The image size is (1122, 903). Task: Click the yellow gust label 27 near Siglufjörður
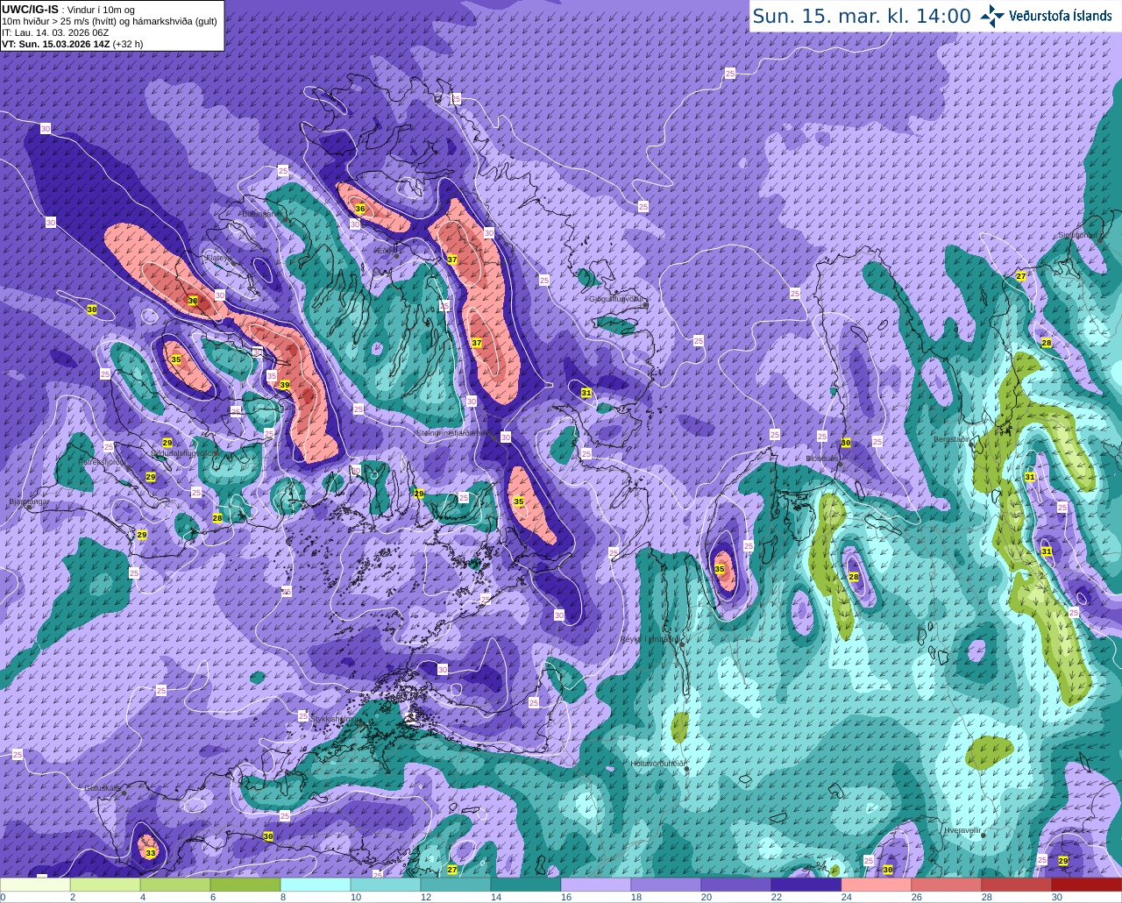pyautogui.click(x=1020, y=276)
